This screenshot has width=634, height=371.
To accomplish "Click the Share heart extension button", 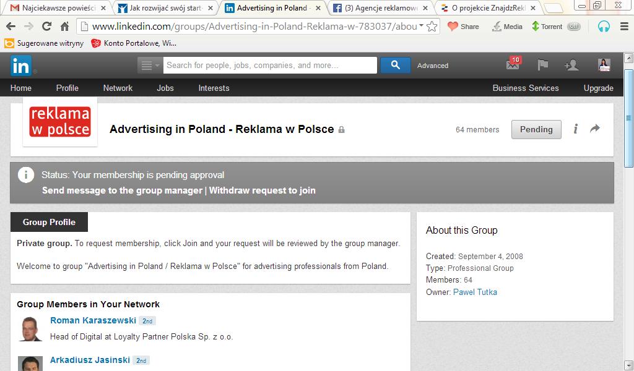I will tap(463, 27).
